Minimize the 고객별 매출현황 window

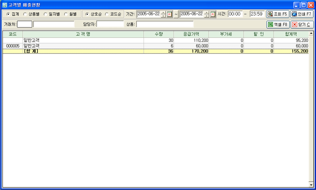[296, 5]
